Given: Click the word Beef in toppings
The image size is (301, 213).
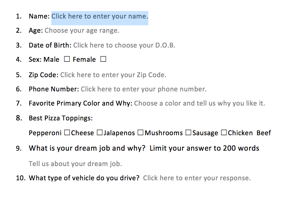Looking at the screenshot, I should (x=264, y=133).
